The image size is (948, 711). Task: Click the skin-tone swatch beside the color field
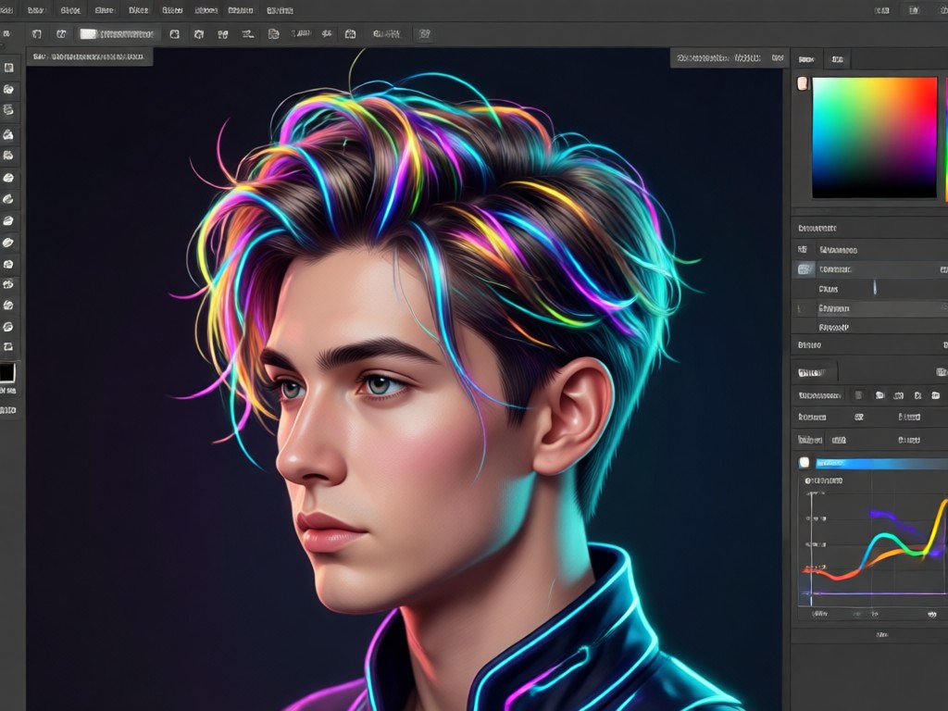click(x=803, y=83)
